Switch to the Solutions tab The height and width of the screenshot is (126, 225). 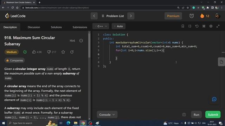click(56, 27)
